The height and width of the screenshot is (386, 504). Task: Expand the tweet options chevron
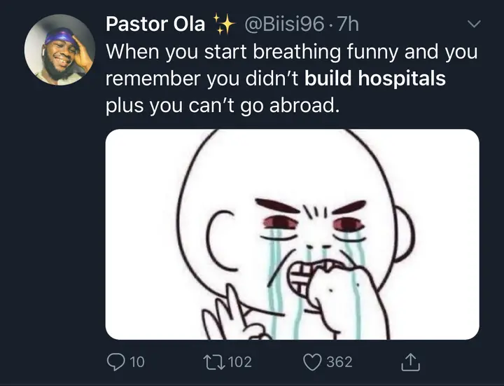pyautogui.click(x=474, y=24)
